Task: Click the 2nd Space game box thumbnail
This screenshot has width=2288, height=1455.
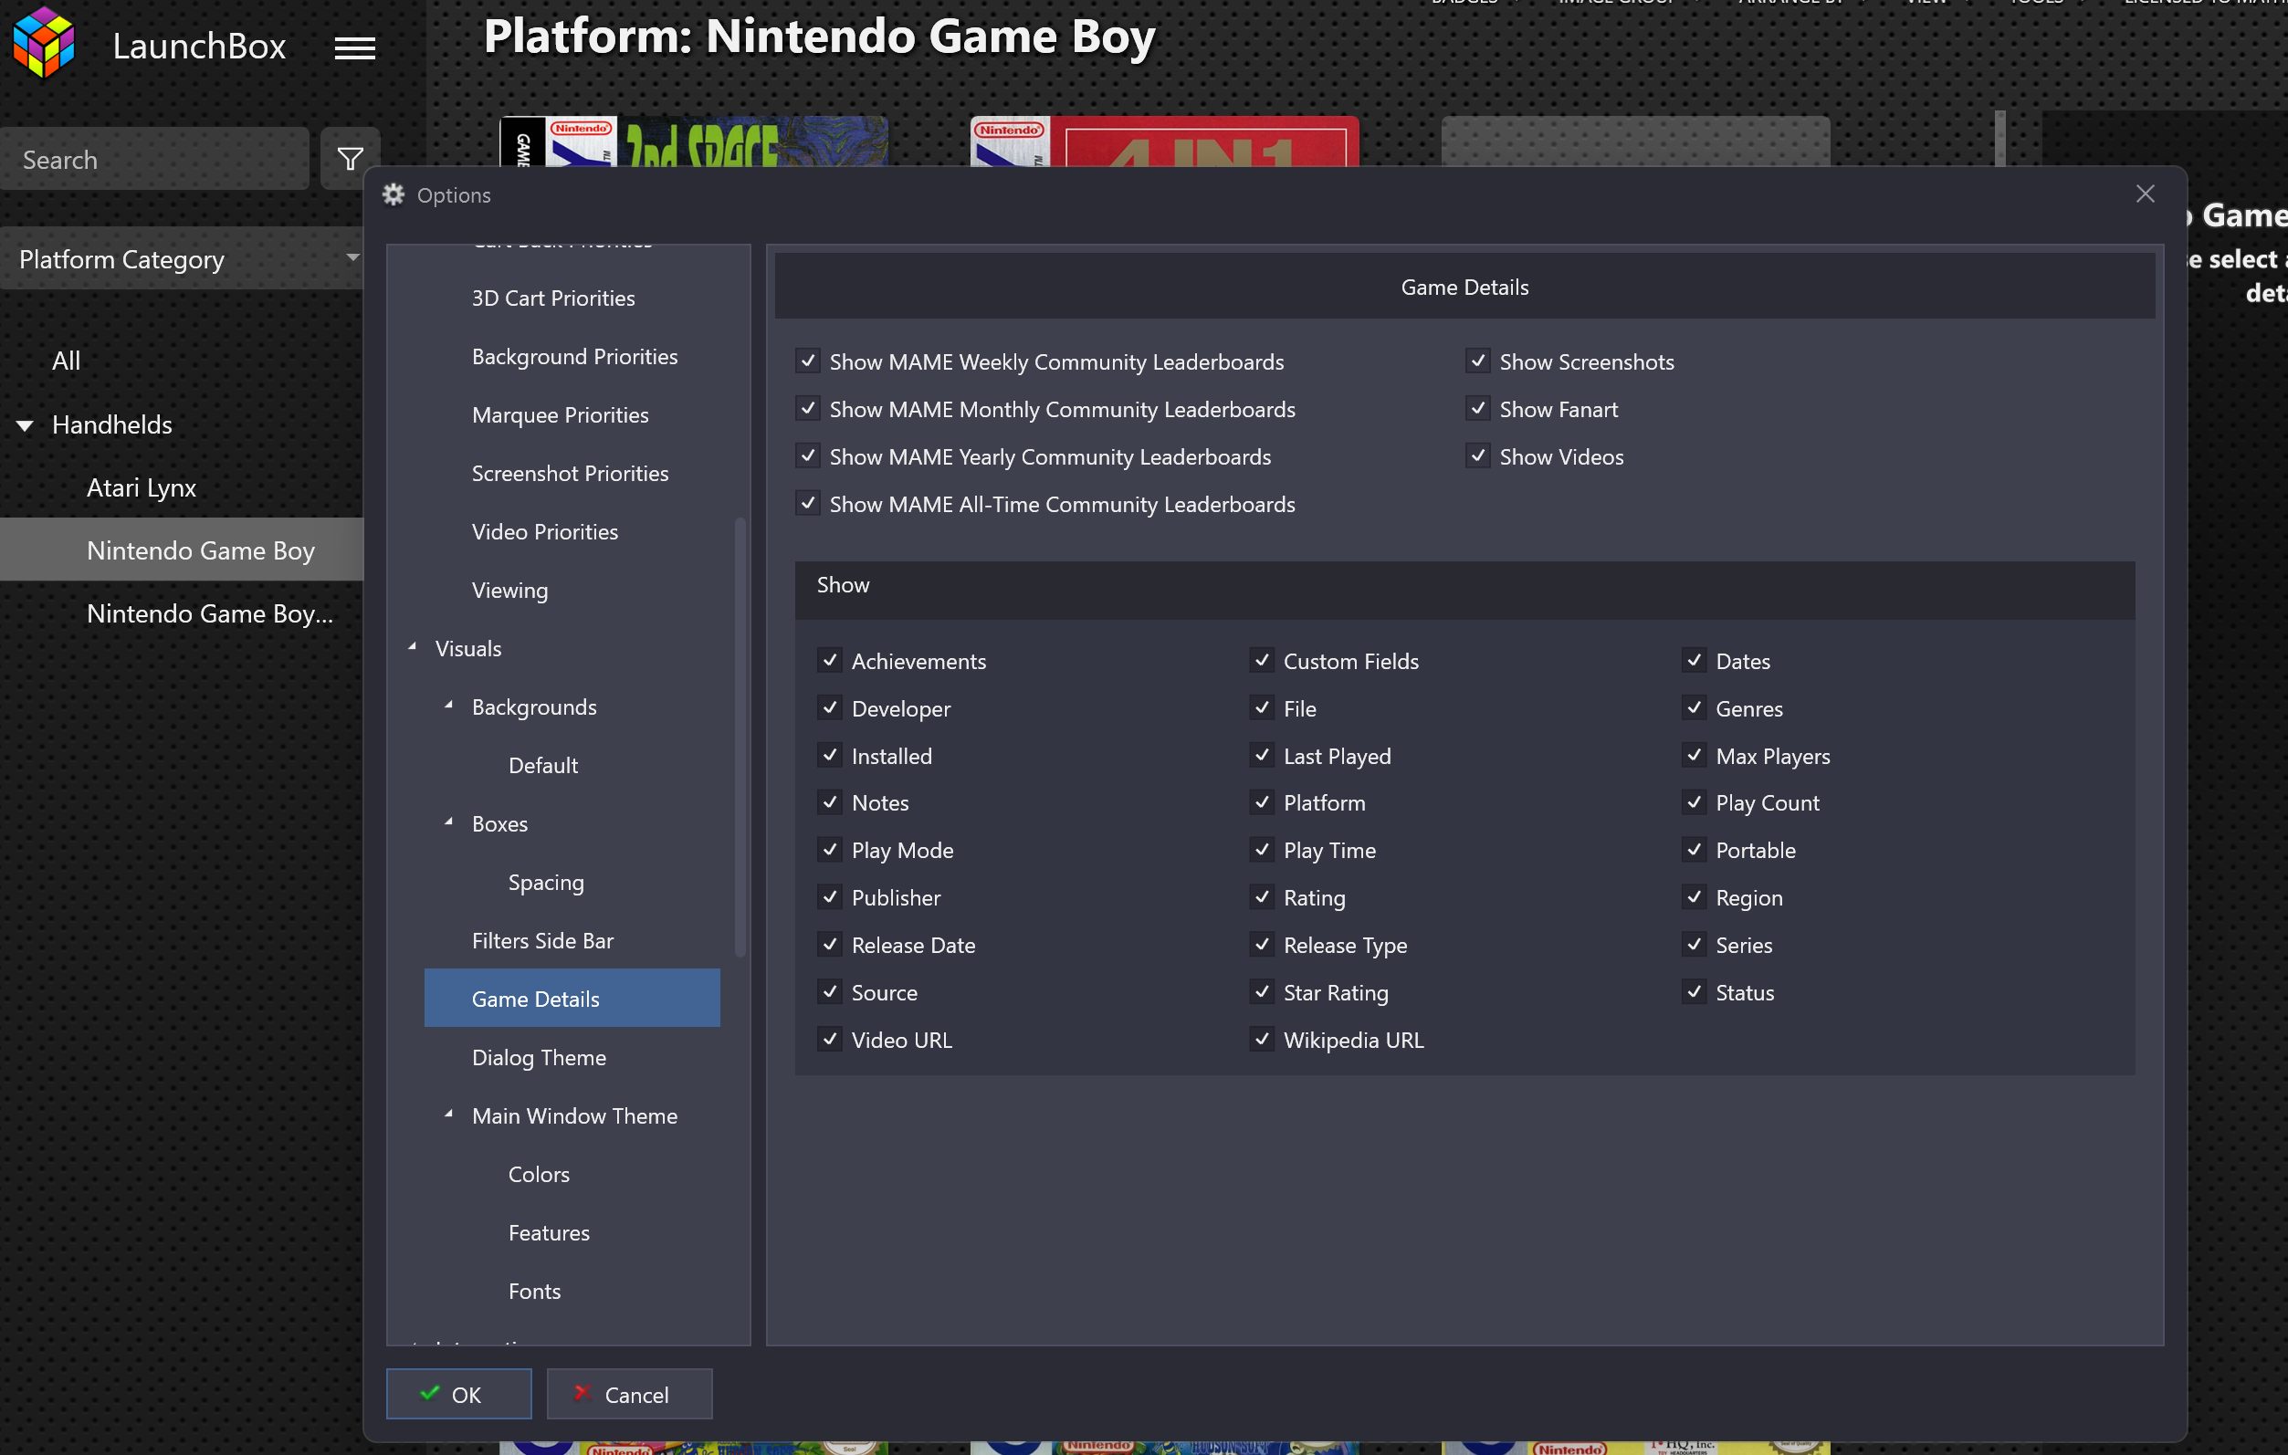Action: pos(694,141)
